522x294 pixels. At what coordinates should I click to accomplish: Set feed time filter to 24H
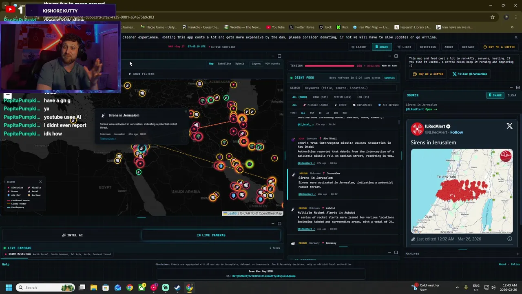click(x=345, y=113)
